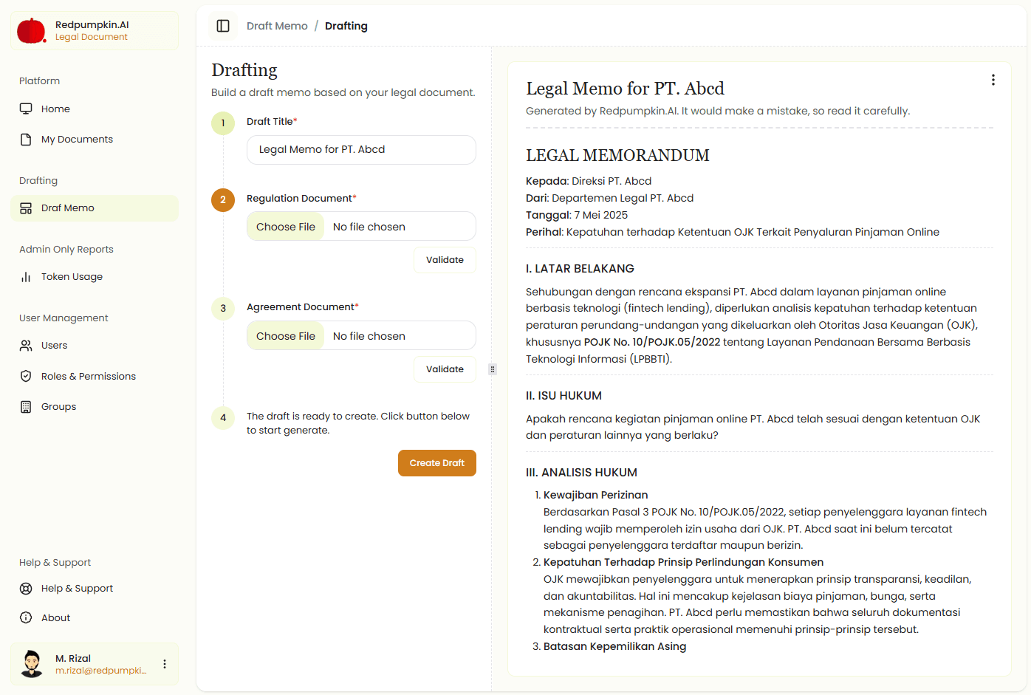Select the About info icon
This screenshot has width=1031, height=695.
[x=27, y=617]
